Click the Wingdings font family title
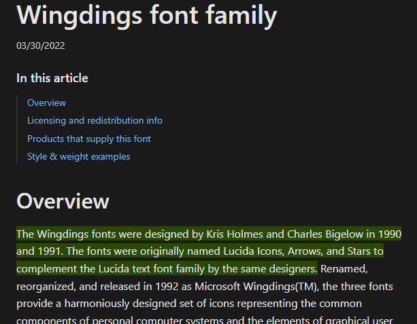Screen dimensions: 417x324 point(147,16)
